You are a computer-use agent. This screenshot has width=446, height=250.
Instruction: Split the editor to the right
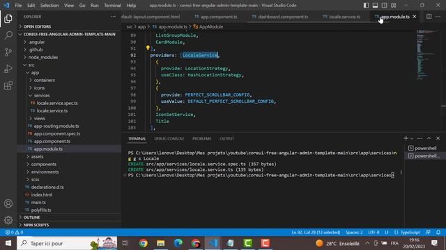(429, 17)
